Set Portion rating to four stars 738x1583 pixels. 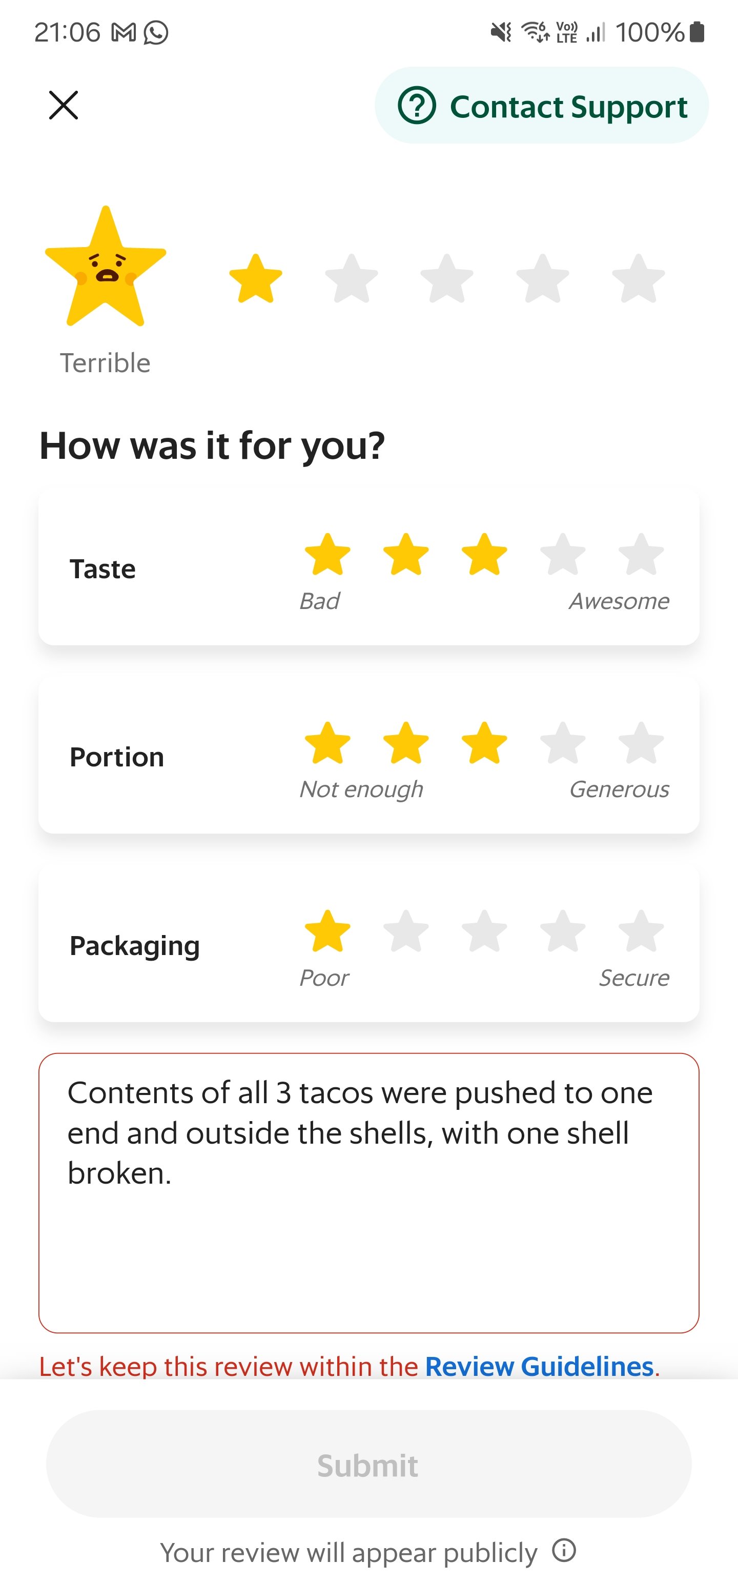[x=563, y=743]
